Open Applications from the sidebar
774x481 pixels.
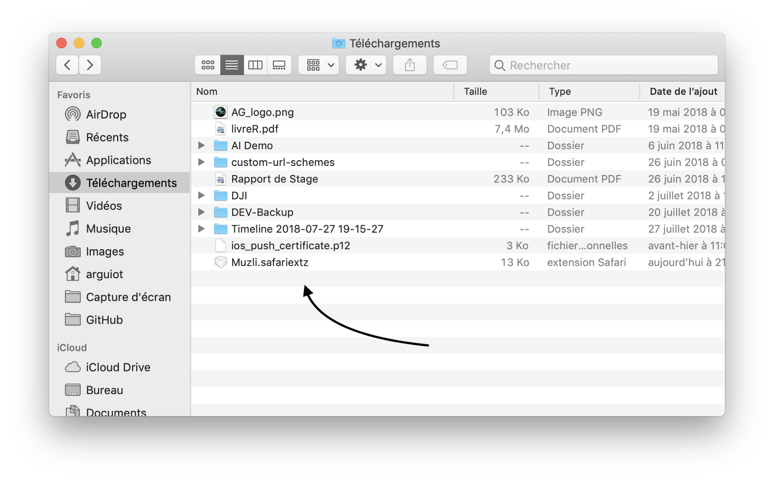[118, 160]
